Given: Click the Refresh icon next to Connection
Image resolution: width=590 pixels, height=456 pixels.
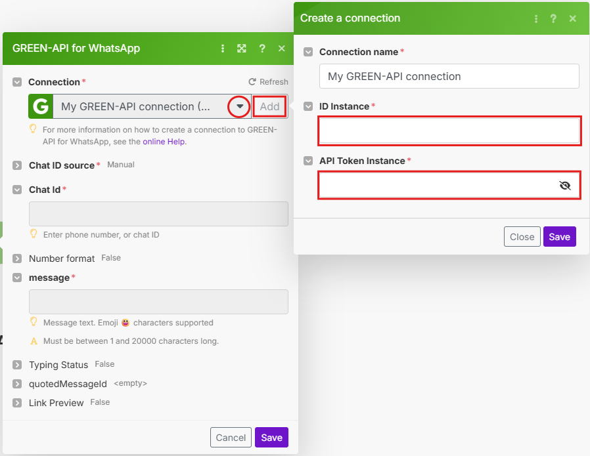Looking at the screenshot, I should point(252,82).
